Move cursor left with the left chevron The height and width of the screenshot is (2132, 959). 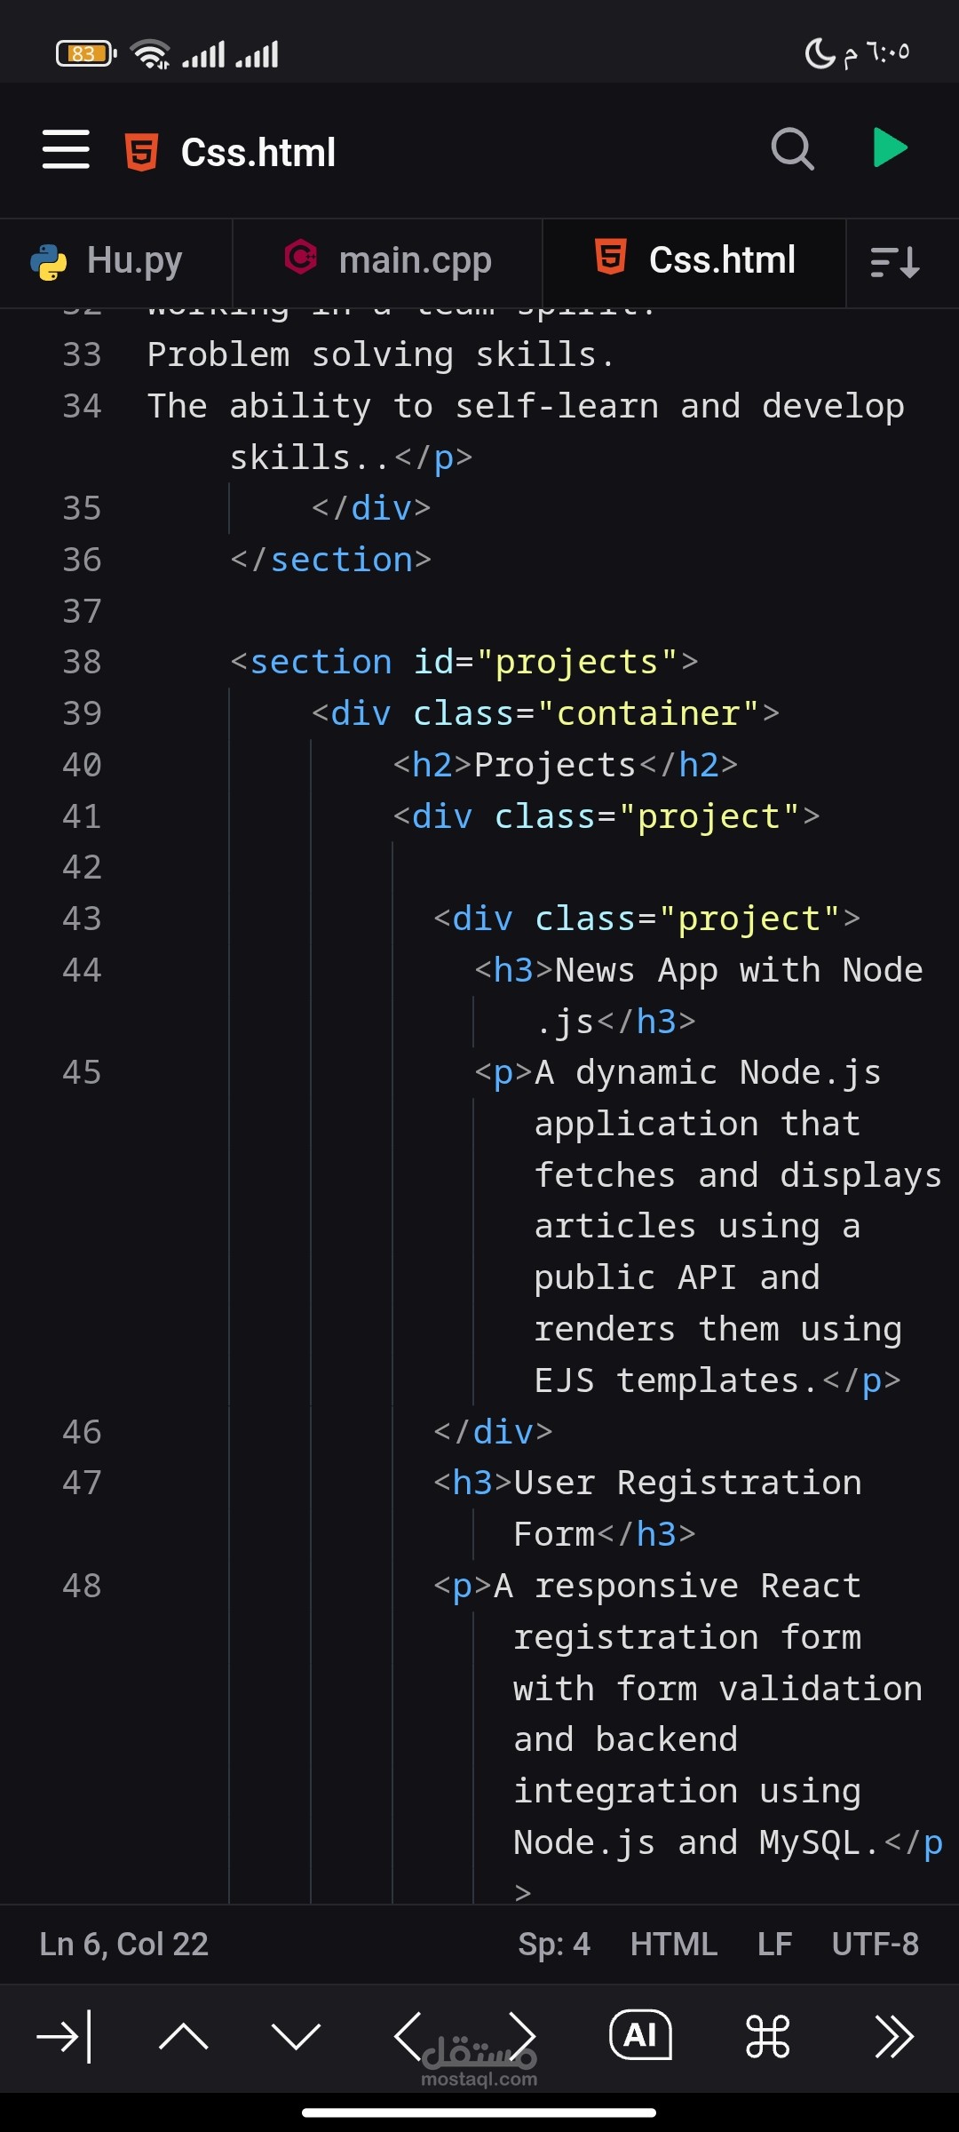pos(408,2036)
